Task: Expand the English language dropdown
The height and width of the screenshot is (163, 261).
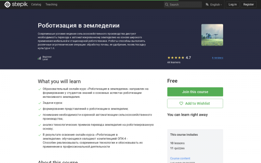Action: pyautogui.click(x=216, y=5)
